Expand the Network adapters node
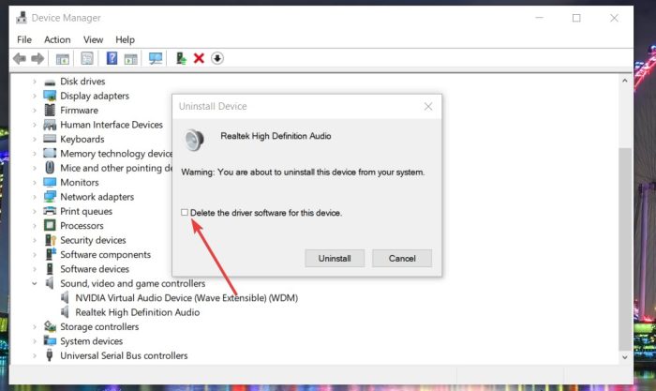This screenshot has height=391, width=656. [35, 197]
